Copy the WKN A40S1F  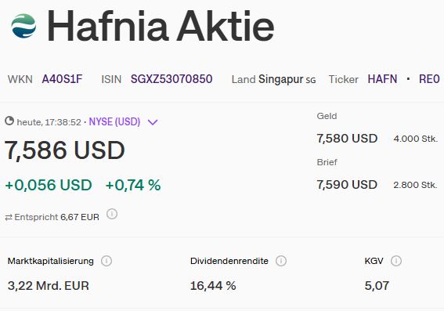[62, 79]
